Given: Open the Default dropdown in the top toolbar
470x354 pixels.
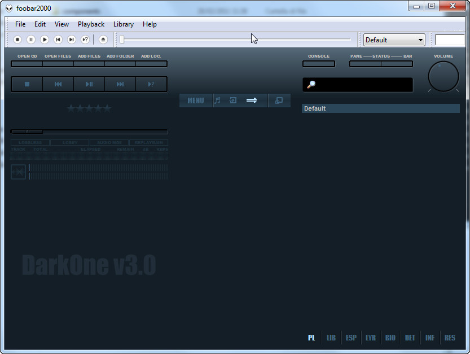Looking at the screenshot, I should 394,40.
